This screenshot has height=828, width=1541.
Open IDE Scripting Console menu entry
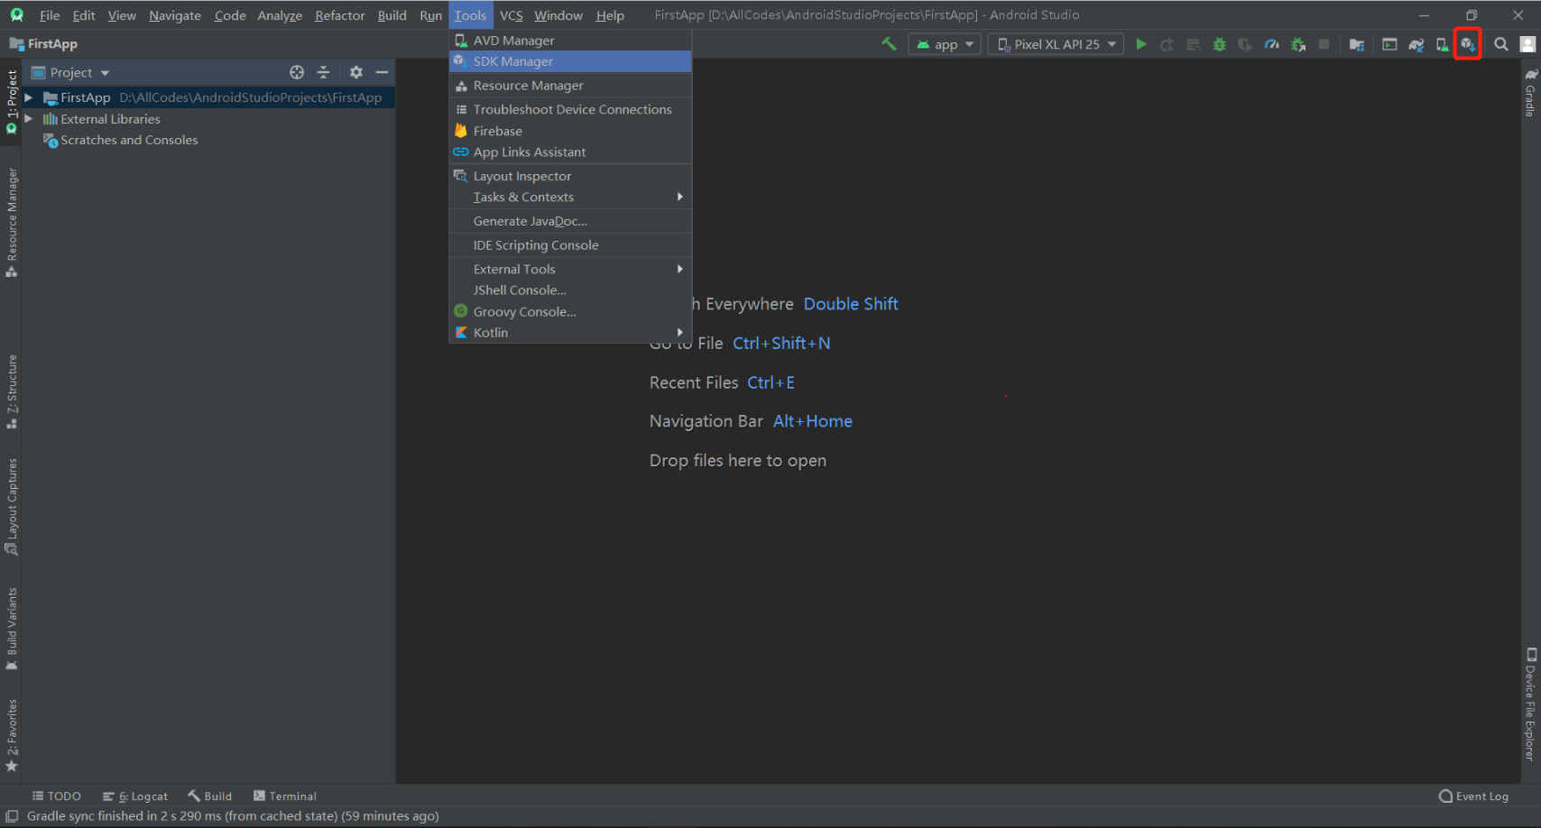(x=570, y=245)
